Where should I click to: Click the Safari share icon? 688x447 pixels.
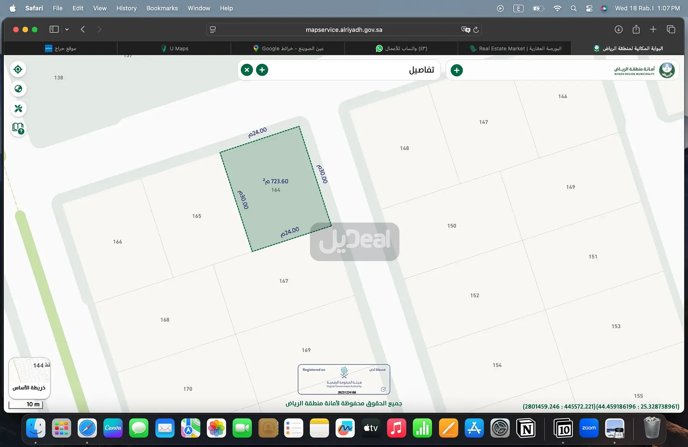click(x=636, y=29)
